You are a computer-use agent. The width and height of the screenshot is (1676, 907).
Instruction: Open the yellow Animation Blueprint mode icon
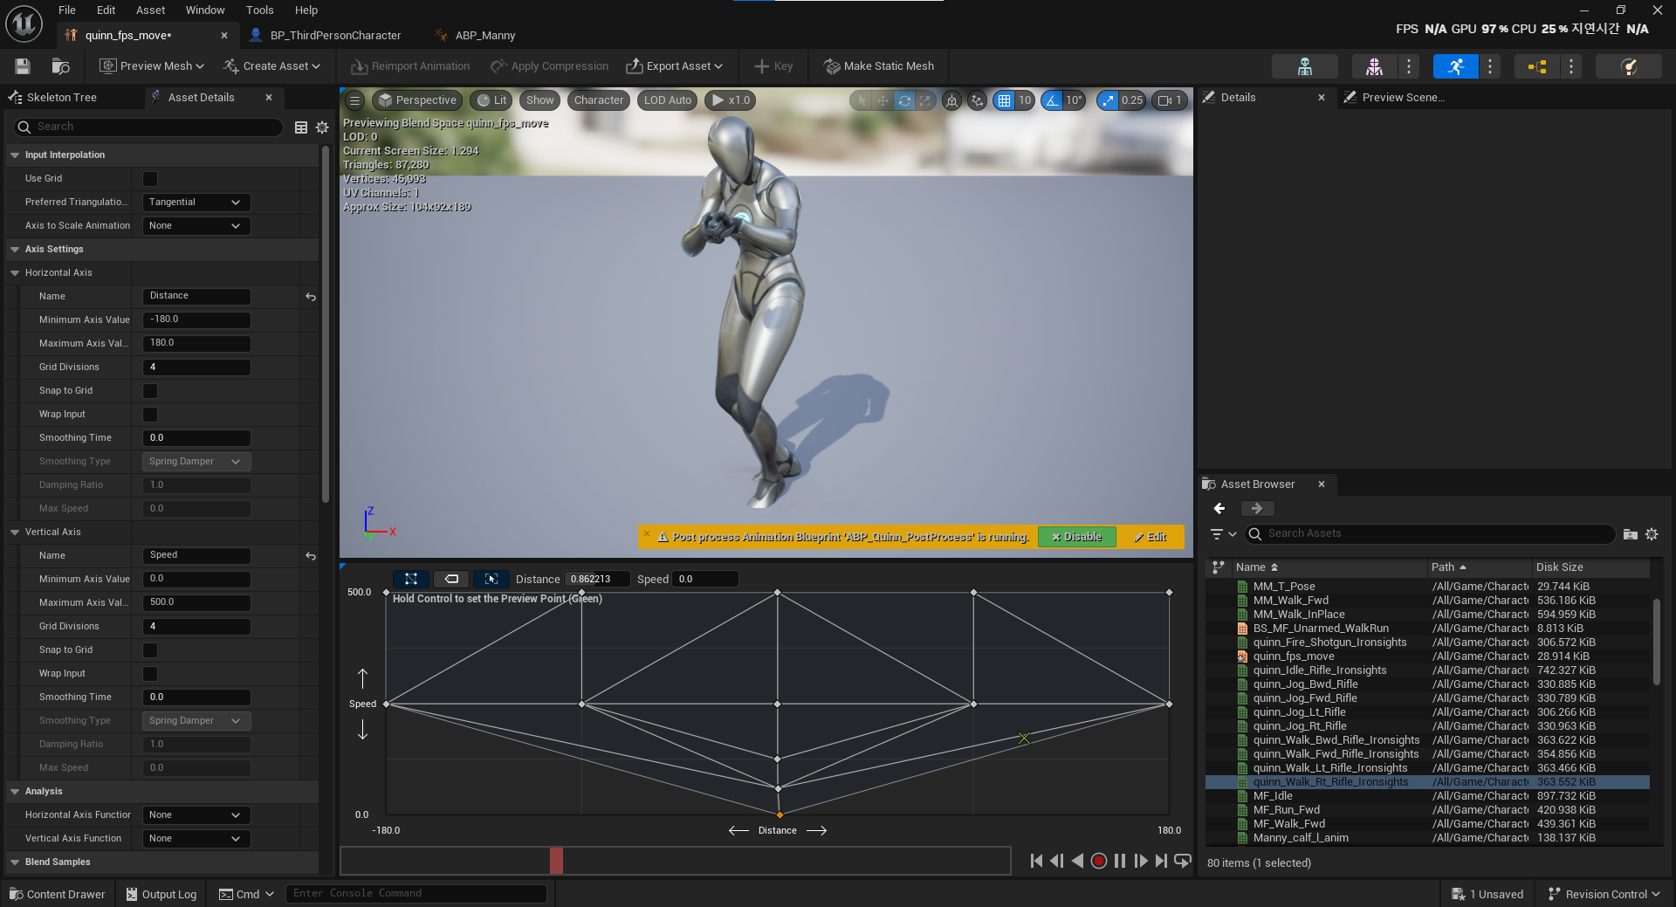click(1537, 66)
